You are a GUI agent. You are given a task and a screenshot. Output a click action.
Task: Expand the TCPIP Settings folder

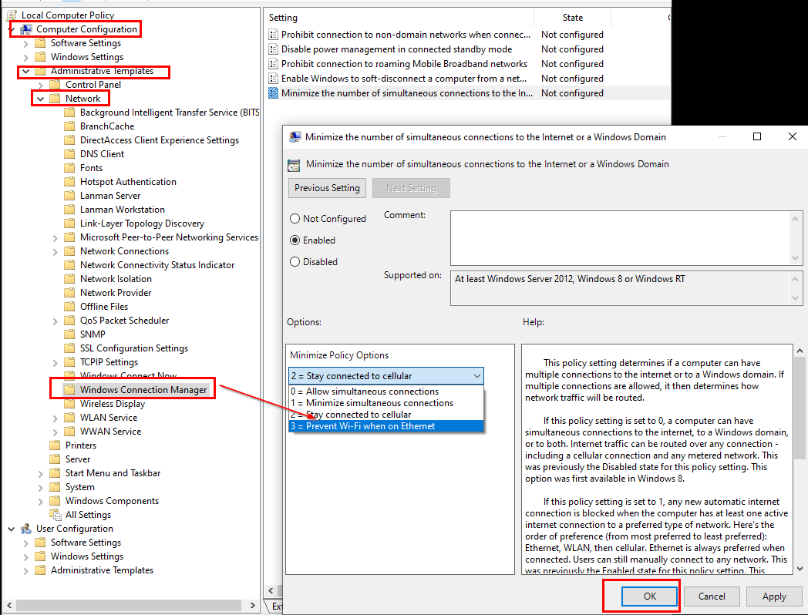(x=56, y=363)
